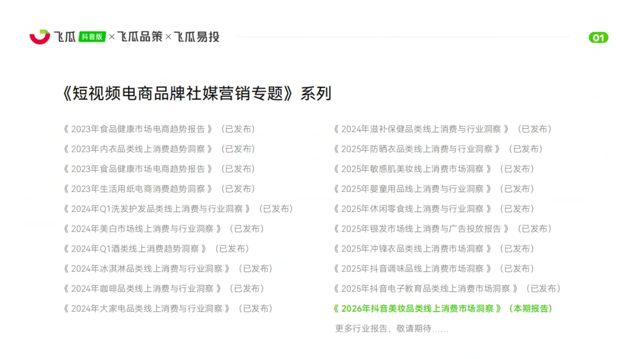This screenshot has height=359, width=638.
Task: Click the green 2026年抖音美妆品类线上消费市场洞察 title
Action: coord(417,308)
